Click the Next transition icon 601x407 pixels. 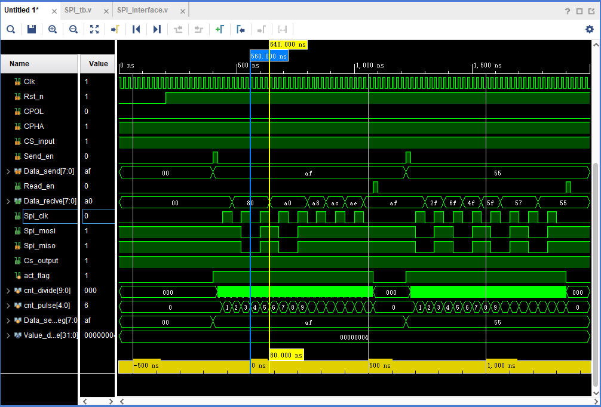click(x=198, y=29)
